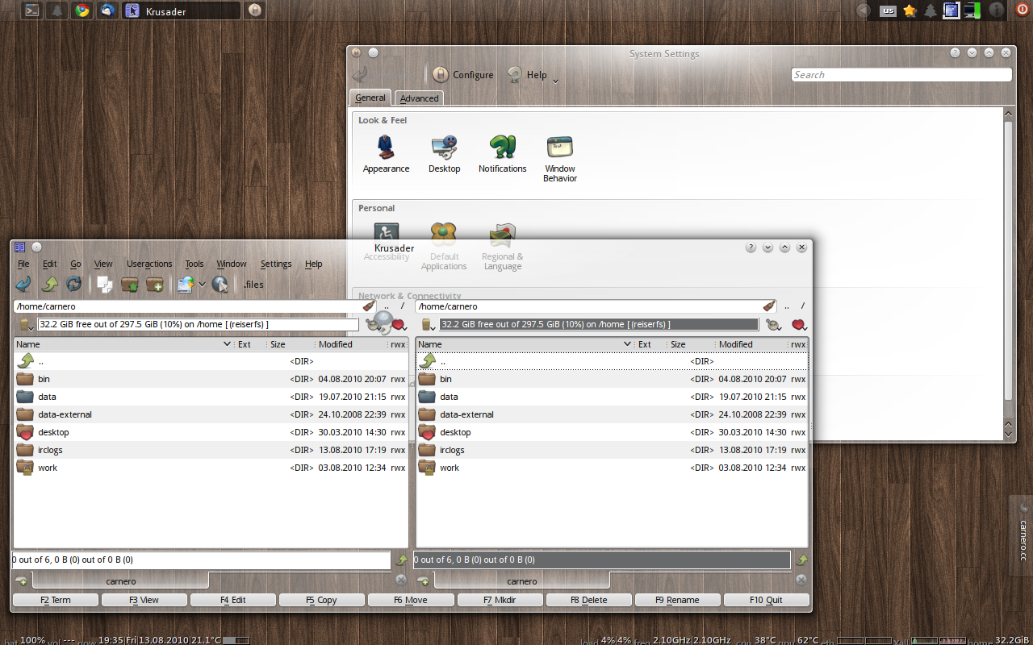The image size is (1033, 645).
Task: Click Configure in System Settings toolbar
Action: tap(463, 74)
